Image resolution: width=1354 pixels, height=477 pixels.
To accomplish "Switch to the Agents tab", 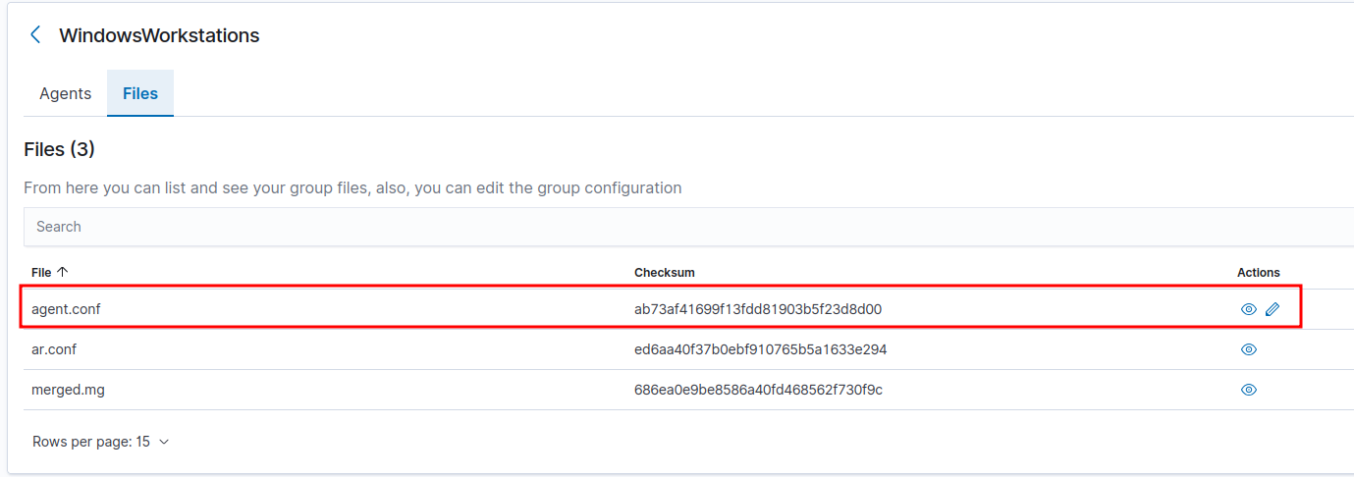I will click(x=65, y=93).
